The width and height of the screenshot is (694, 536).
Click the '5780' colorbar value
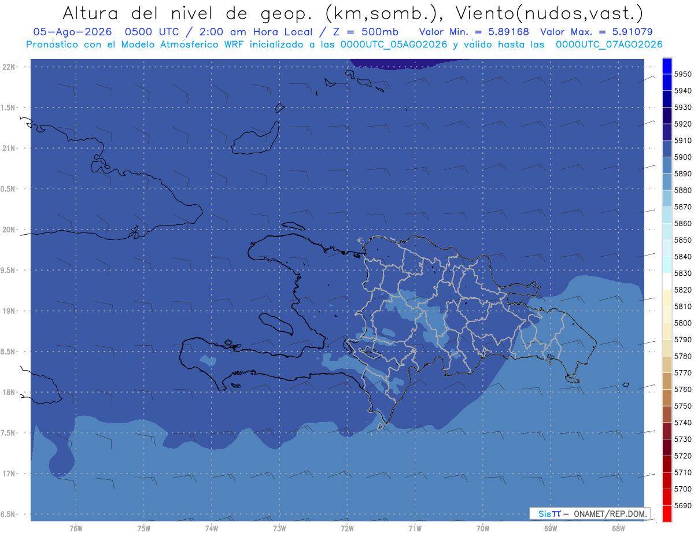[683, 356]
